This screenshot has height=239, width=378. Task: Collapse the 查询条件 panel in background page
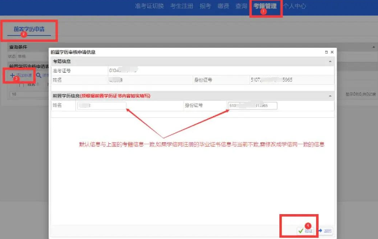[374, 47]
